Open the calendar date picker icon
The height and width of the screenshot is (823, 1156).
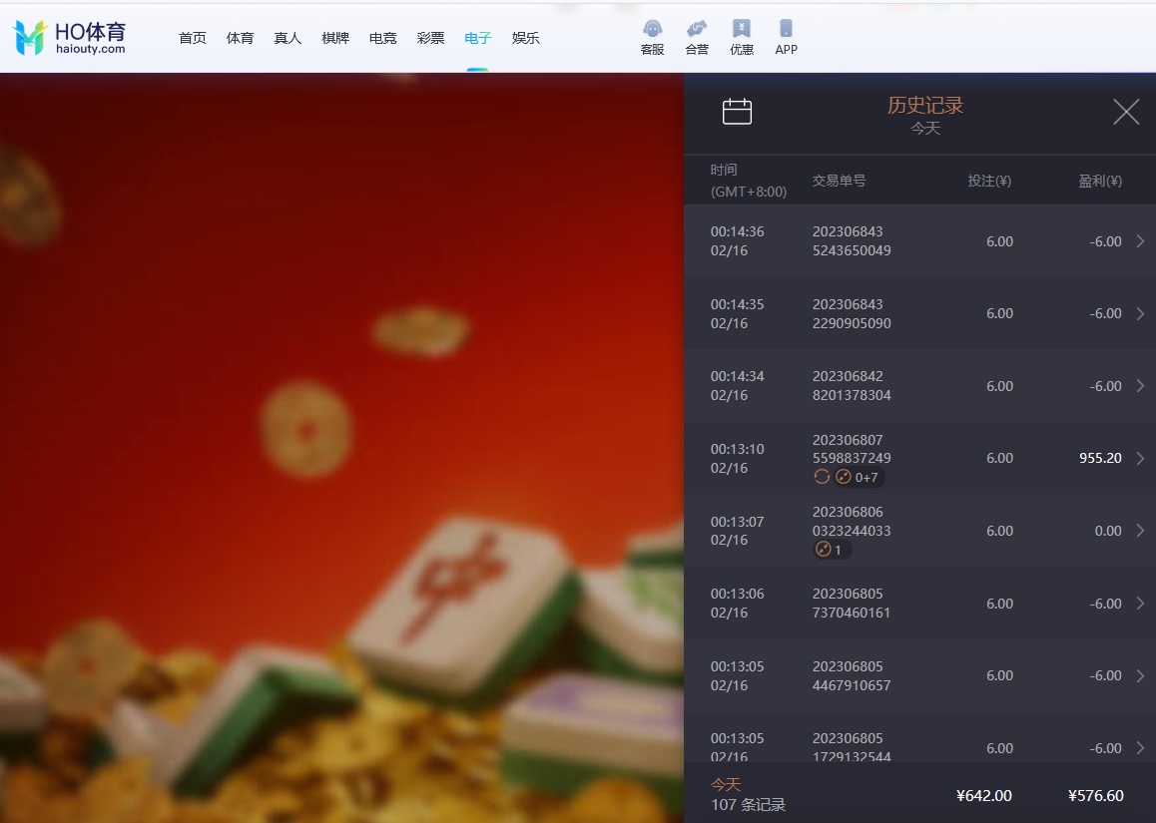click(x=737, y=112)
